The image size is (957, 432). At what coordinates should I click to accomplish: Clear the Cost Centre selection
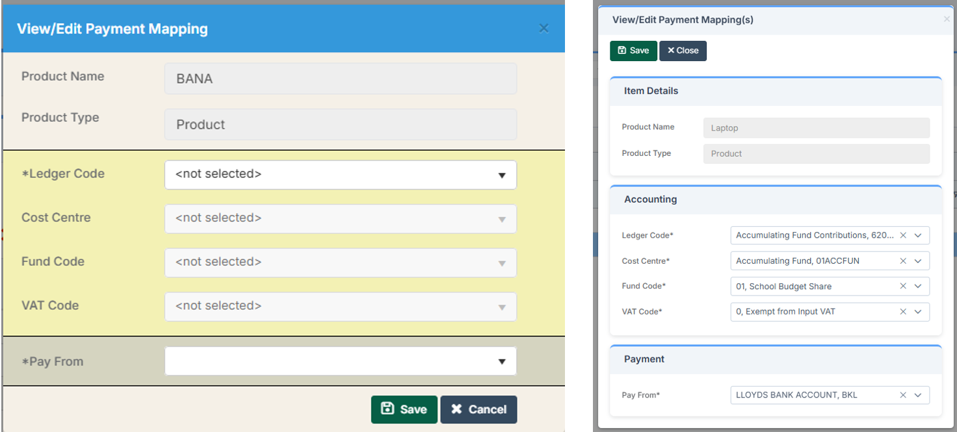903,260
